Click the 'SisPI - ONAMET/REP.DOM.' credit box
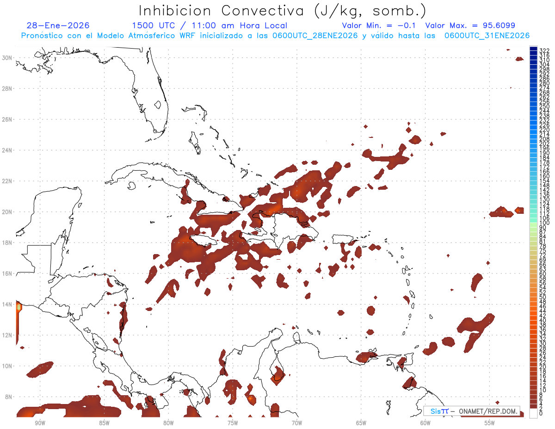This screenshot has width=555, height=429. click(471, 411)
